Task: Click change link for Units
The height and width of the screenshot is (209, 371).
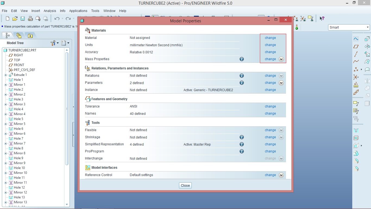Action: click(270, 45)
